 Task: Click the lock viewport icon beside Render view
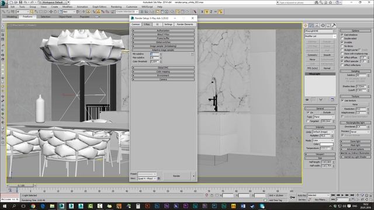[159, 178]
